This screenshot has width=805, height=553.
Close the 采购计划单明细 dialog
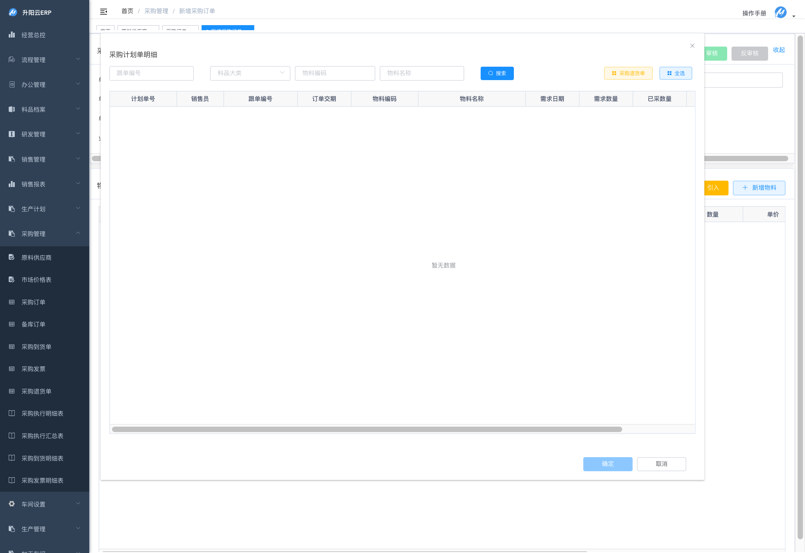coord(692,46)
